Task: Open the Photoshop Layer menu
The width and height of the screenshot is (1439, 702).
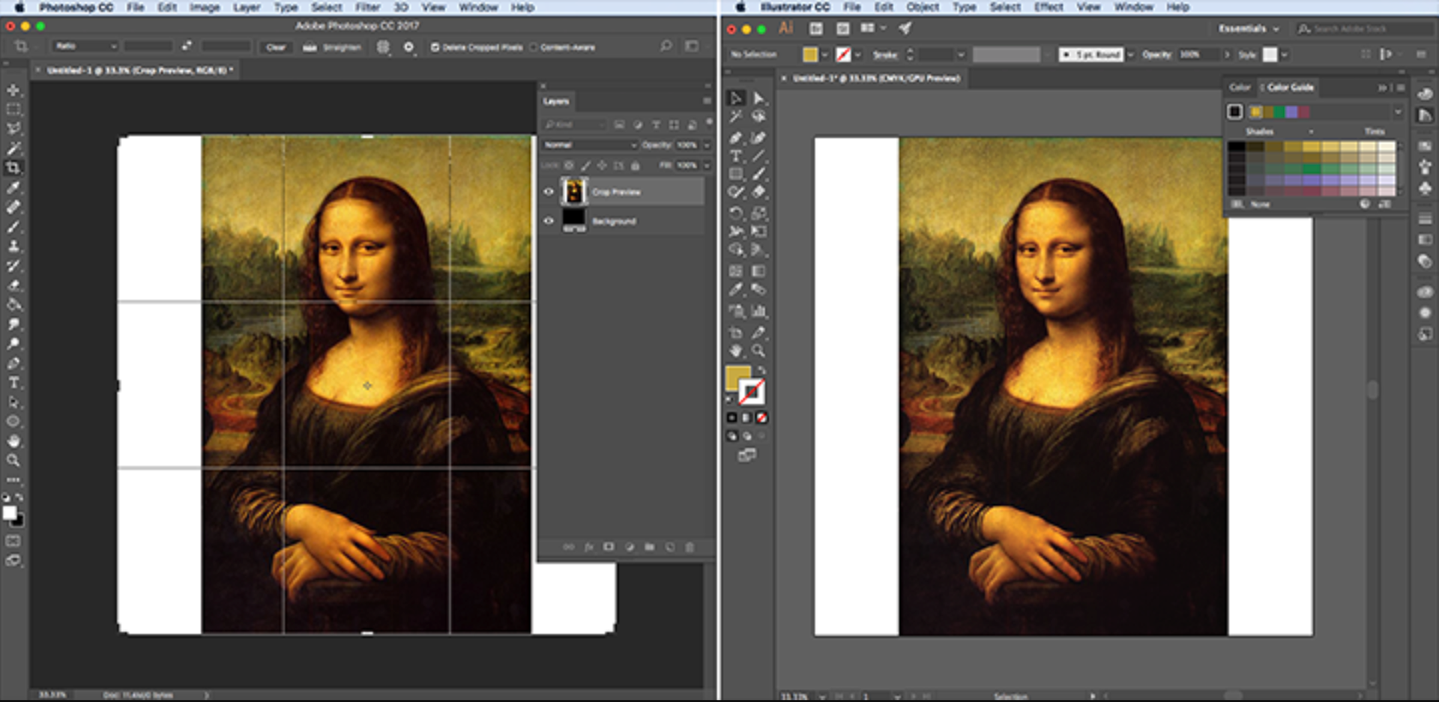Action: click(247, 7)
